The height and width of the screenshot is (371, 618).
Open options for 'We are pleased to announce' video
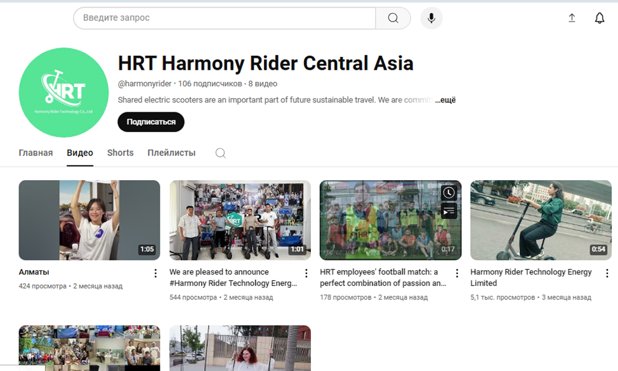tap(306, 273)
